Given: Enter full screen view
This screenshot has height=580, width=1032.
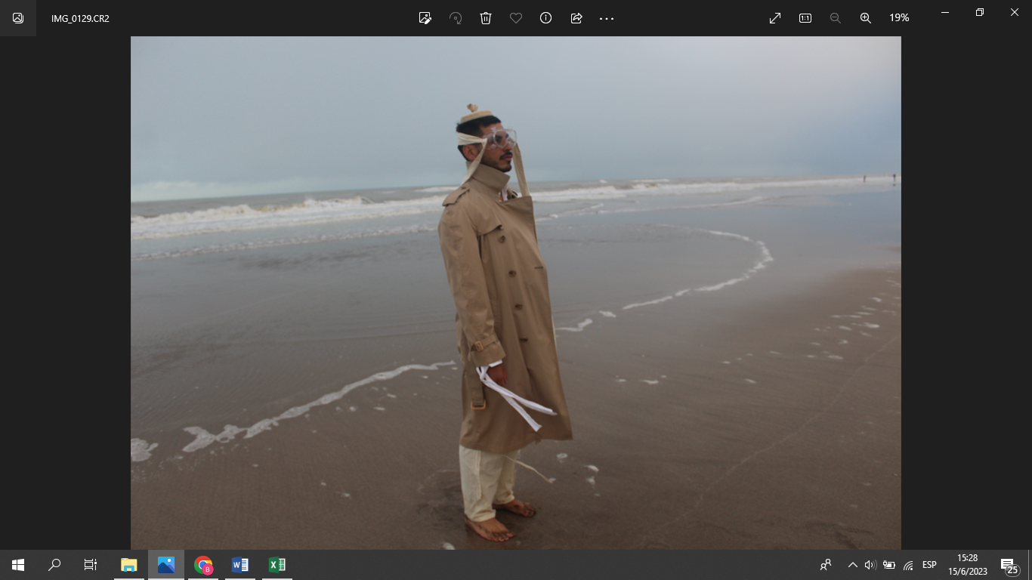Looking at the screenshot, I should coord(775,18).
